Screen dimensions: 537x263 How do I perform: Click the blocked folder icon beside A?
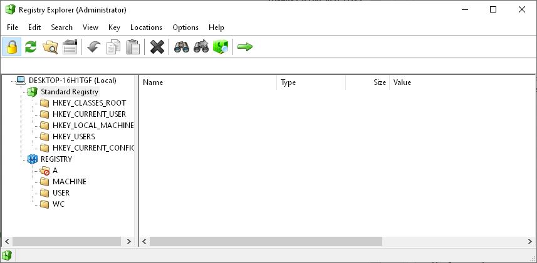coord(44,171)
